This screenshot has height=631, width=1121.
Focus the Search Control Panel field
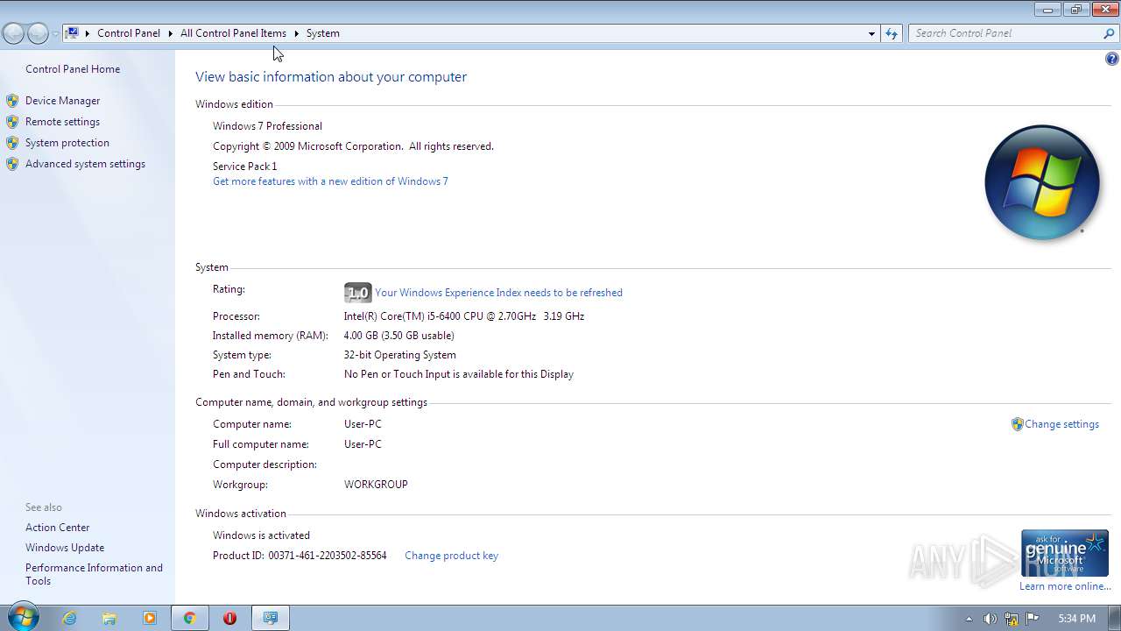coord(1005,33)
